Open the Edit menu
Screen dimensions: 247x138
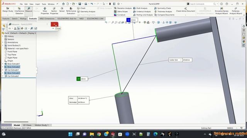[x=26, y=4]
